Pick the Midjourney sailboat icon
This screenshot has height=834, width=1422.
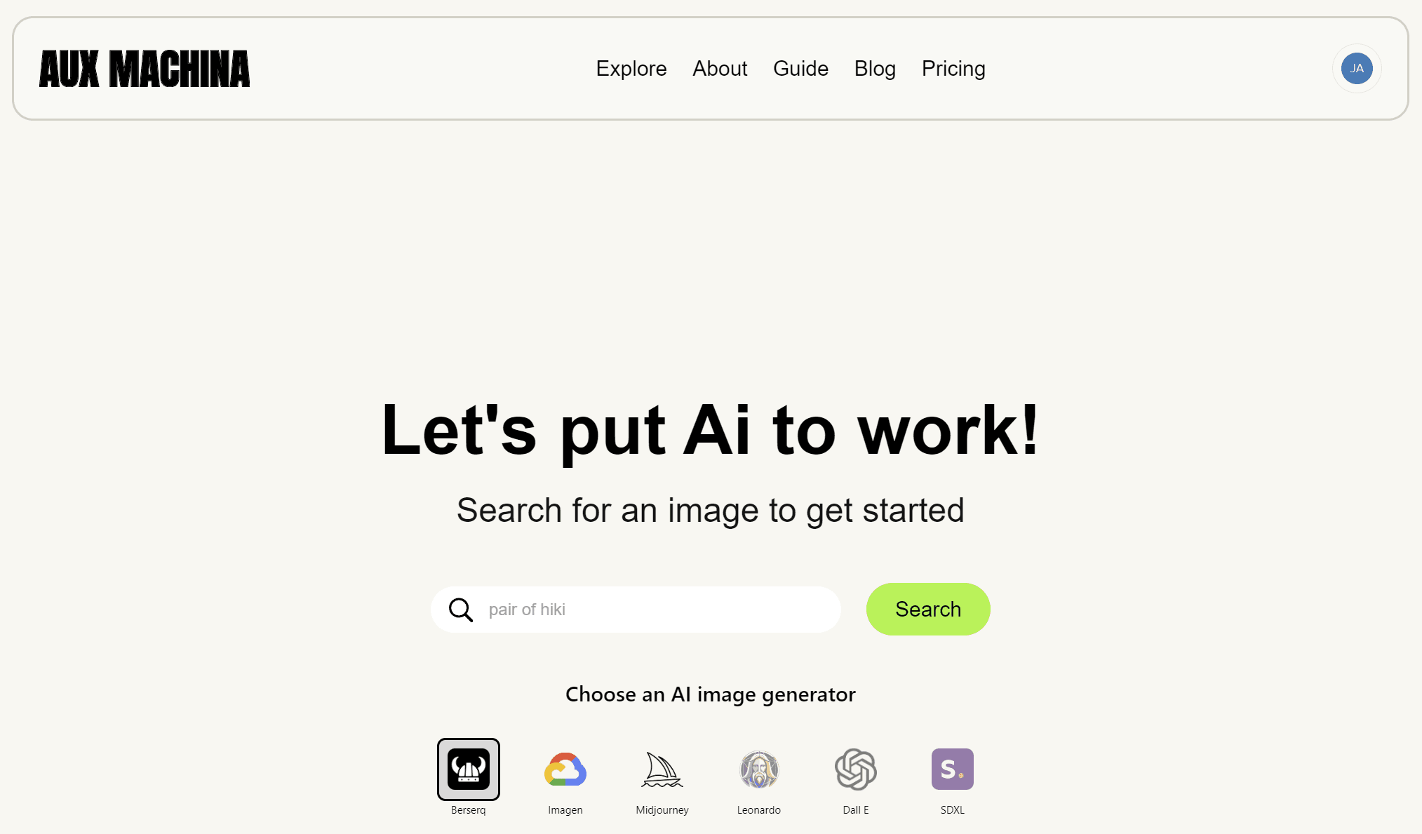pos(662,769)
